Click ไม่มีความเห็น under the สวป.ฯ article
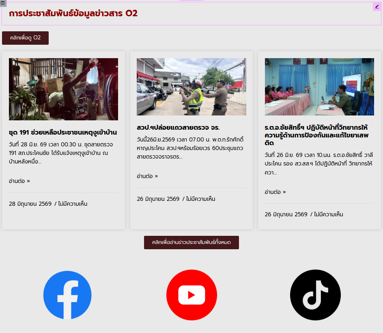The image size is (383, 333). point(200,199)
